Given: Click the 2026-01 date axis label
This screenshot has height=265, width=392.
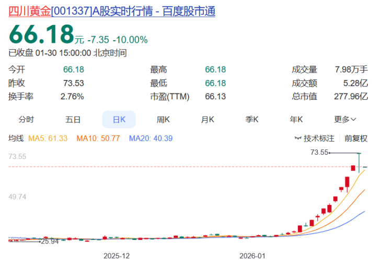Looking at the screenshot, I should [x=252, y=256].
